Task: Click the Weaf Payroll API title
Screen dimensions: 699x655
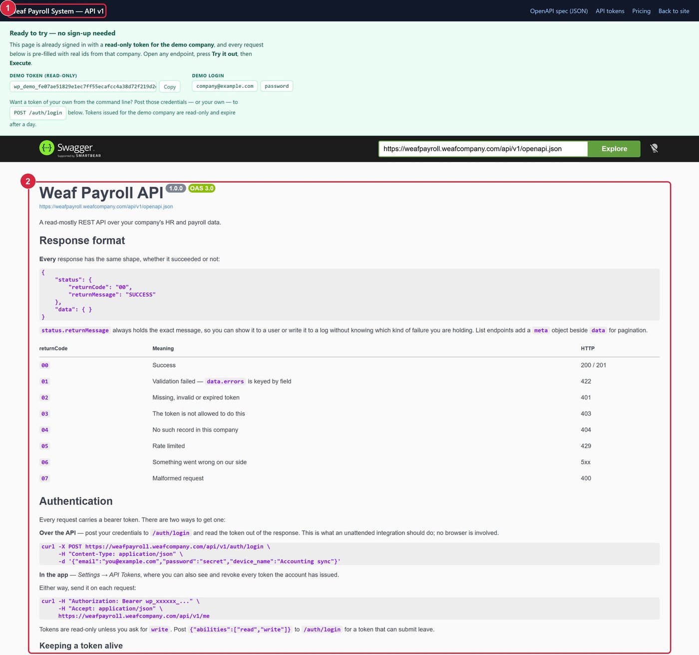Action: [101, 193]
